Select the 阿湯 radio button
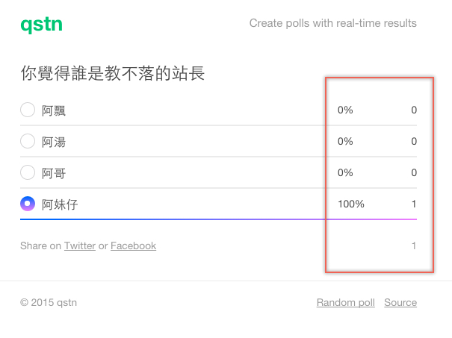 point(28,141)
